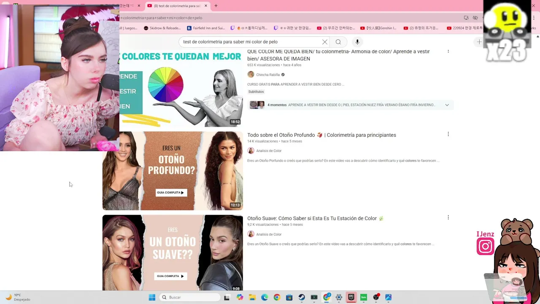Viewport: 540px width, 304px height.
Task: Open a new browser tab
Action: (216, 6)
